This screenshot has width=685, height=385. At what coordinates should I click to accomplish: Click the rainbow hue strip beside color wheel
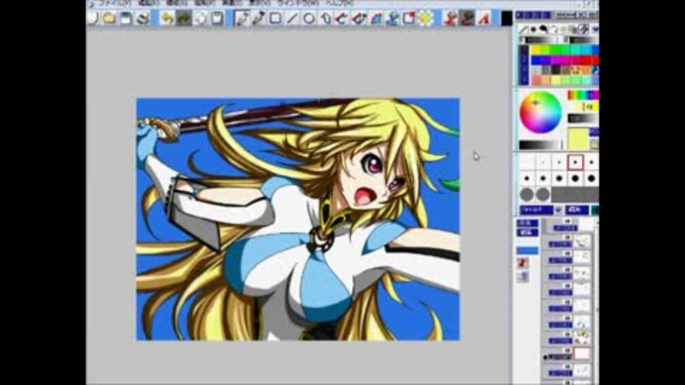coord(583,95)
